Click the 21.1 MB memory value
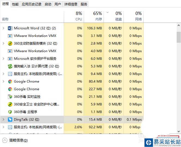 (x=95, y=97)
